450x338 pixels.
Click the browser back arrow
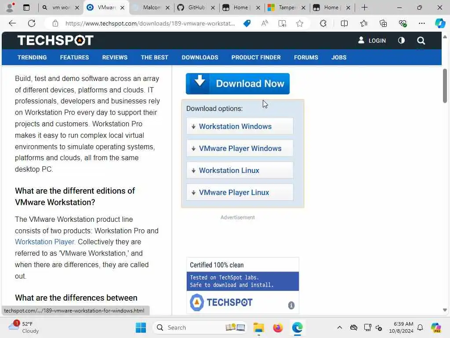point(12,23)
